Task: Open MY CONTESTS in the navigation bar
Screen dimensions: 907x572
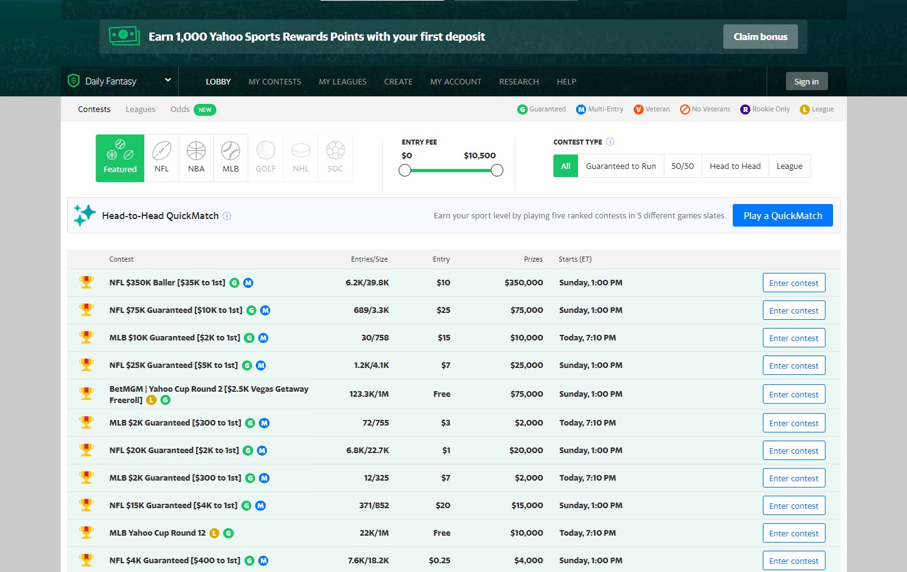Action: tap(275, 81)
